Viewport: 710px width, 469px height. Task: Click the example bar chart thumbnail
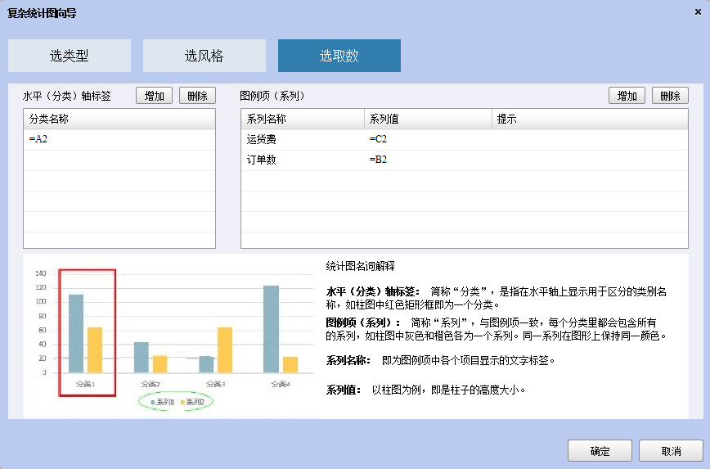pyautogui.click(x=170, y=336)
